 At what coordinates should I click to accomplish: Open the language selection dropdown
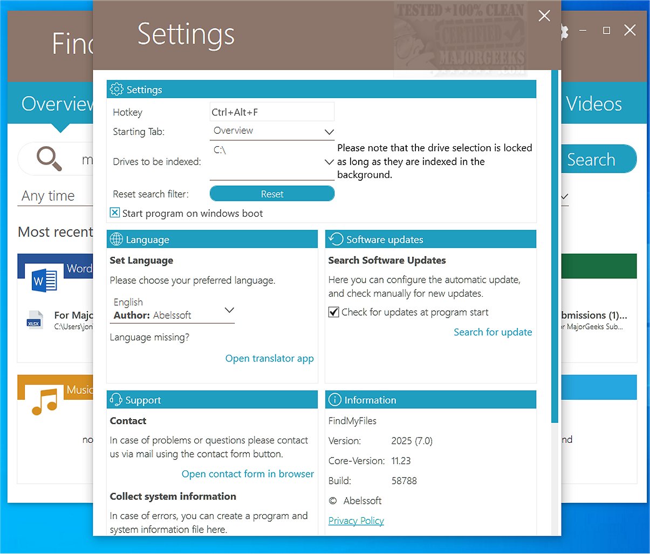[x=173, y=310]
